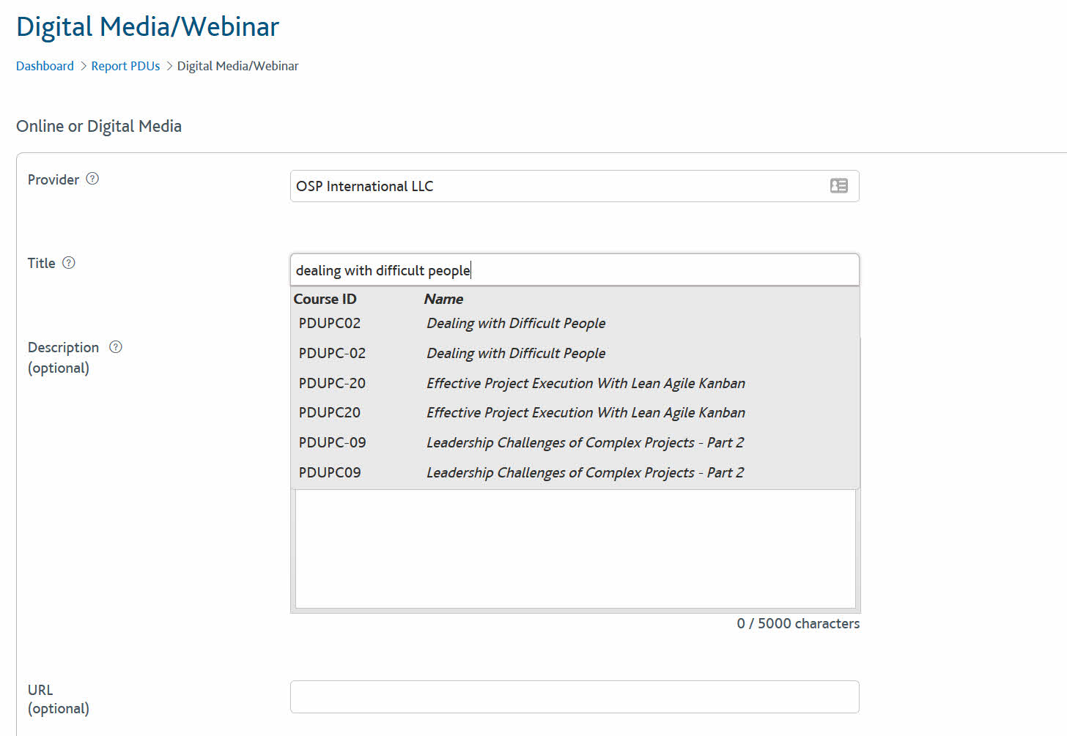
Task: Open Report PDUs breadcrumb link
Action: [125, 66]
